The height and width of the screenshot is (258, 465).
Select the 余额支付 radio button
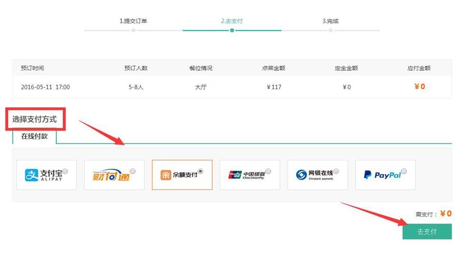click(x=201, y=171)
